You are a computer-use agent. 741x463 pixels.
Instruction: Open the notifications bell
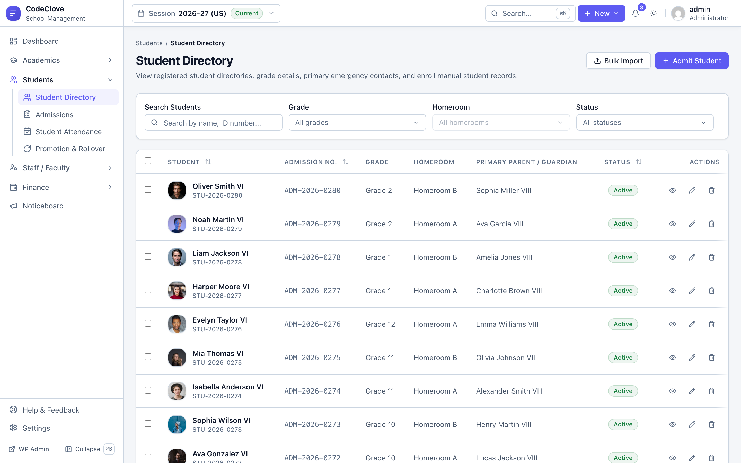(x=635, y=13)
